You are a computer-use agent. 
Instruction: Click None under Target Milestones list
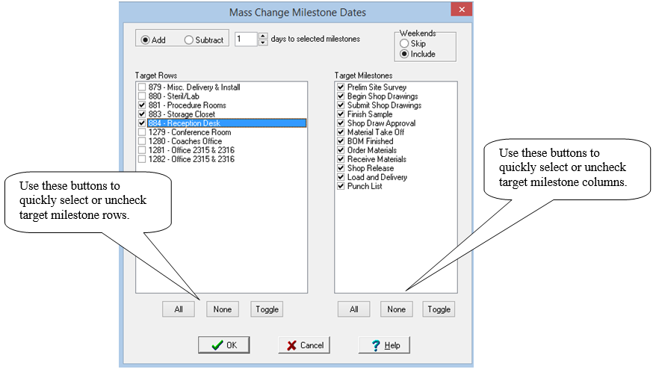pos(396,309)
